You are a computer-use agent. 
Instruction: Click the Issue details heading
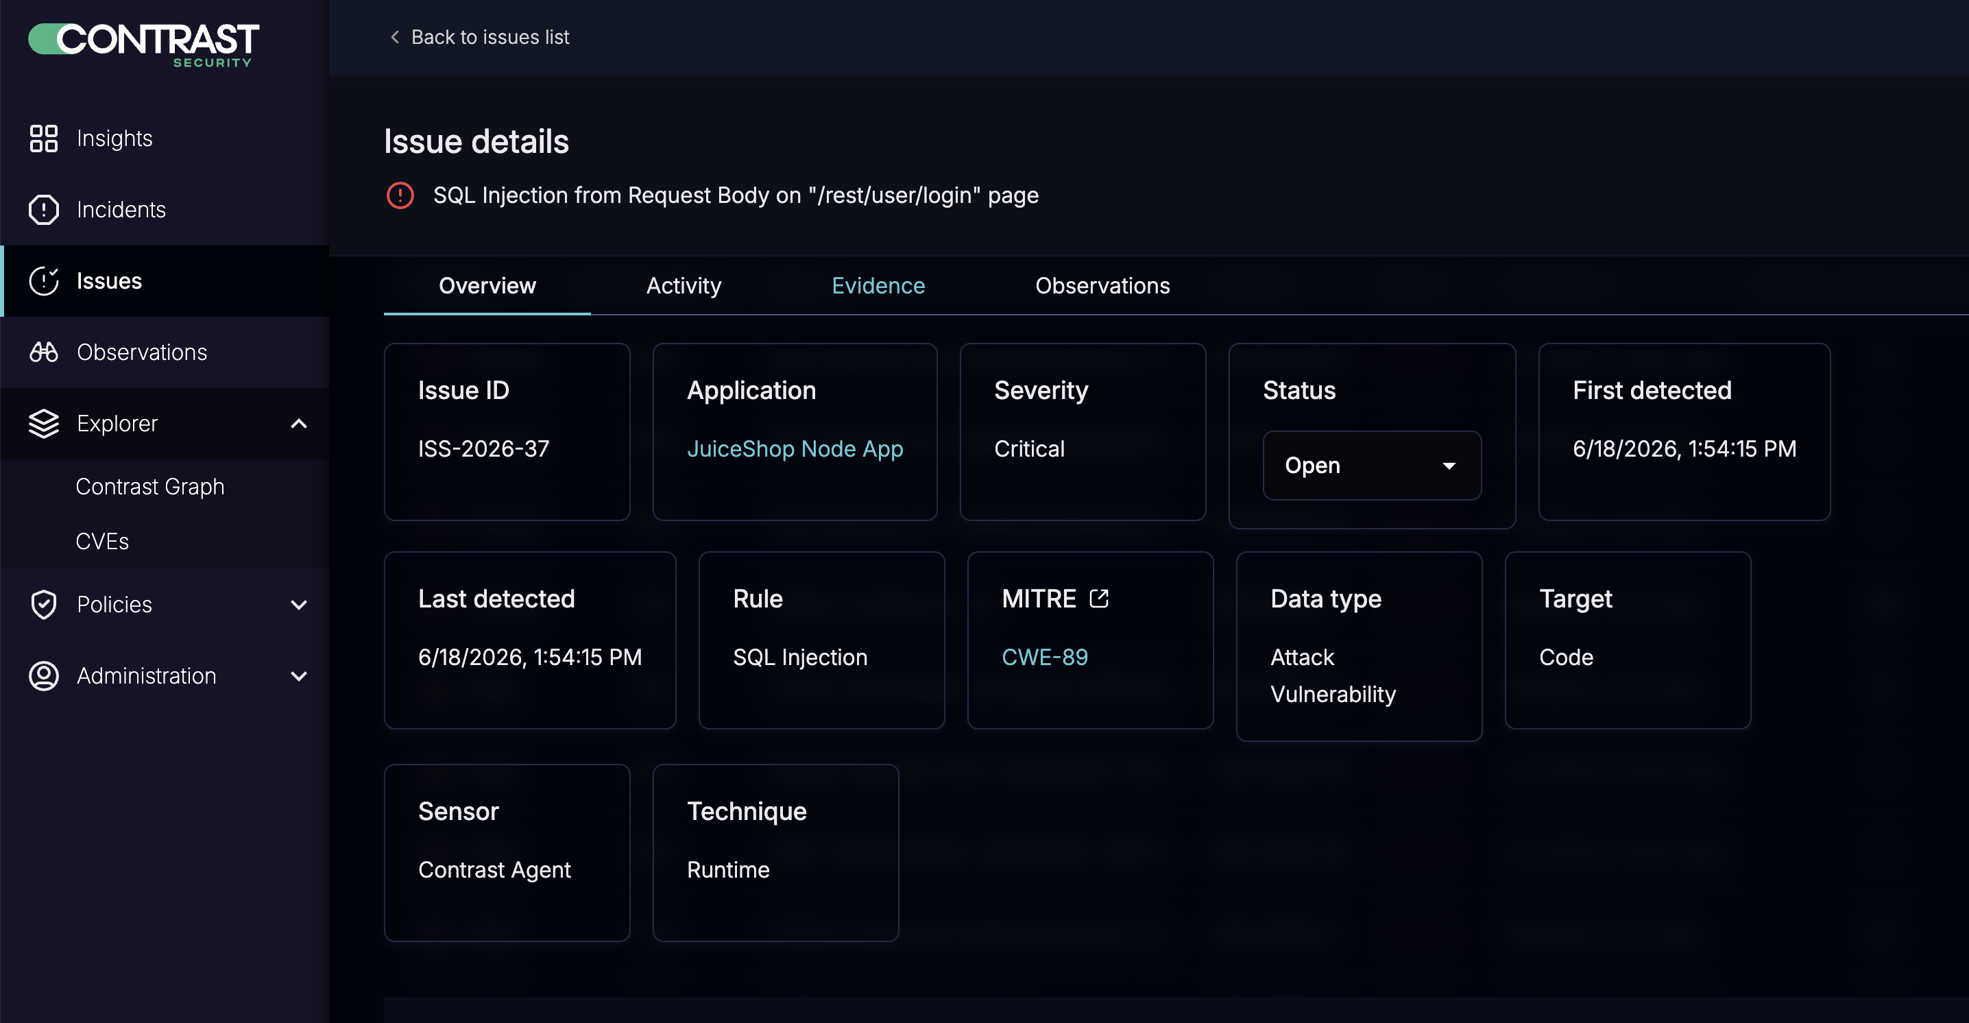tap(476, 141)
